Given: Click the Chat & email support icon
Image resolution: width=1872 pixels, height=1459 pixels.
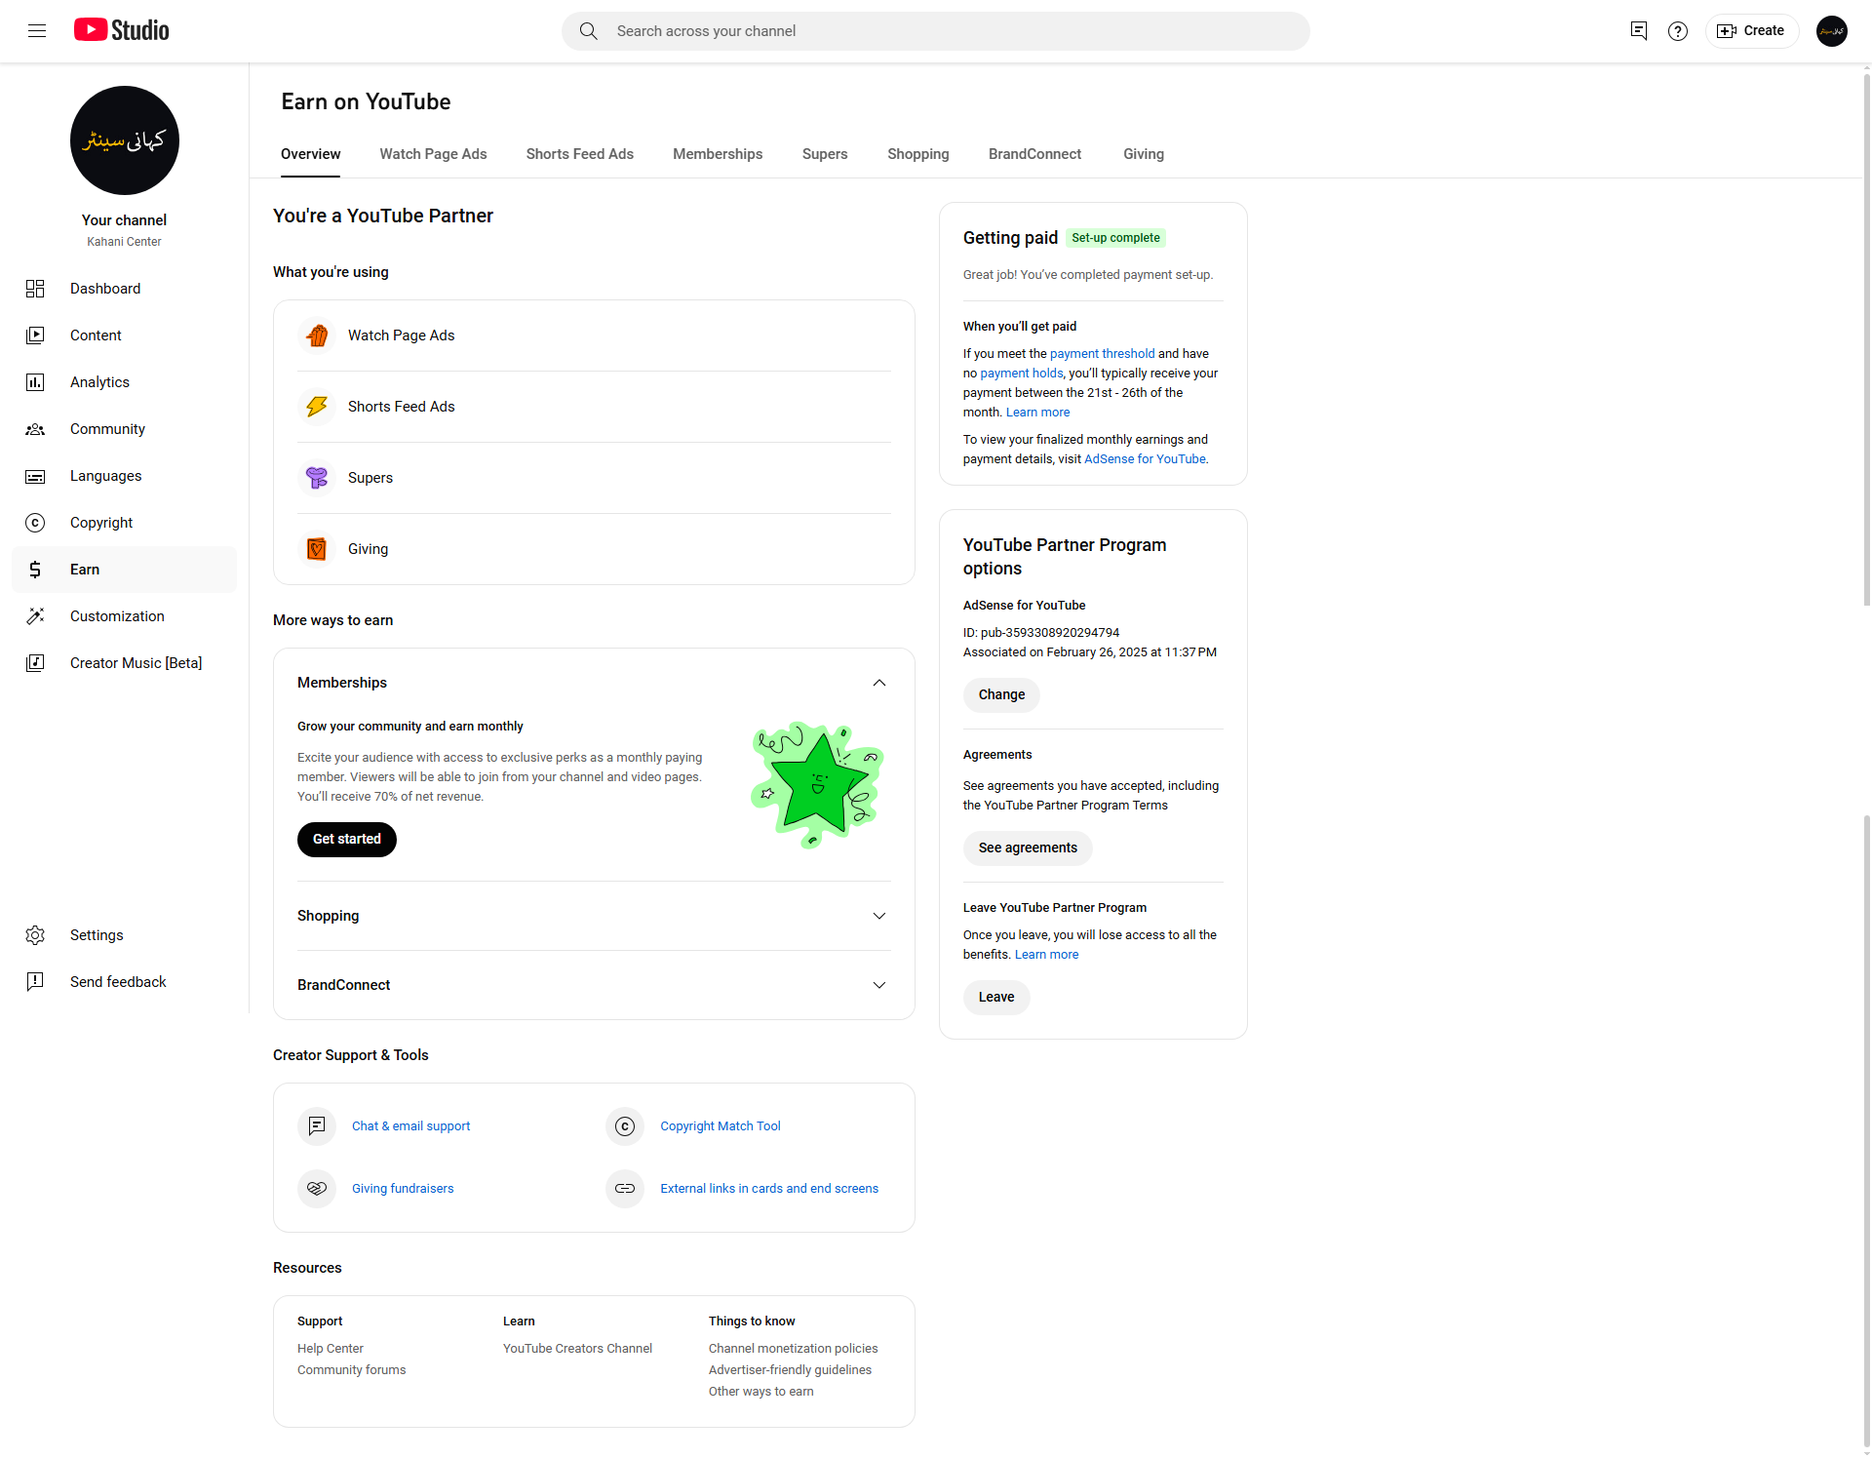Looking at the screenshot, I should 317,1126.
